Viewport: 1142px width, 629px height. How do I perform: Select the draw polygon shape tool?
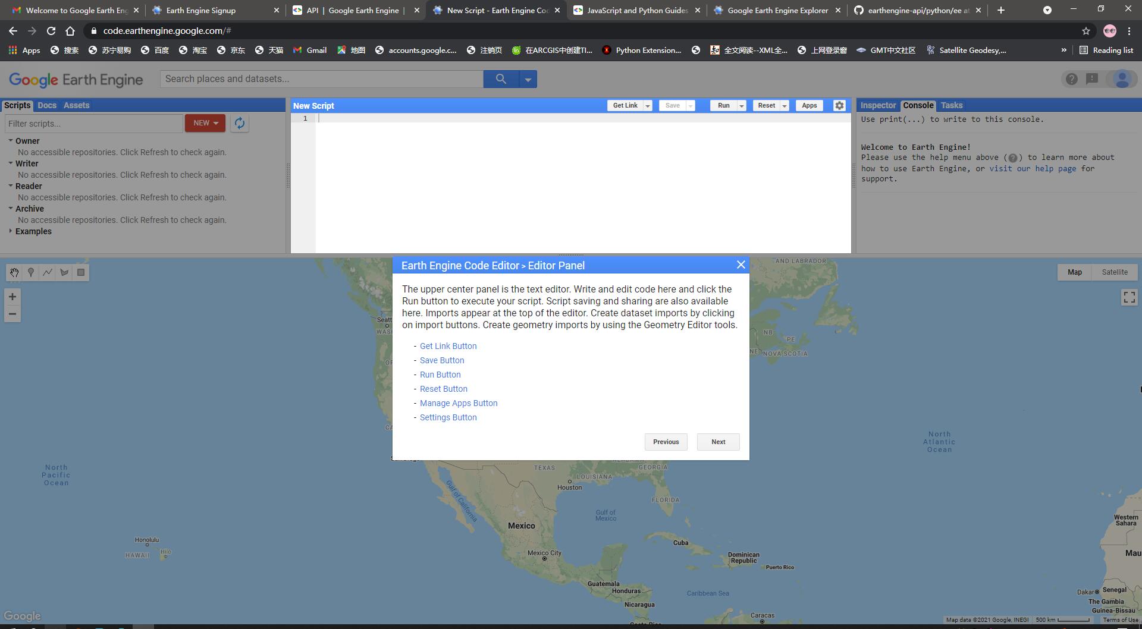64,272
